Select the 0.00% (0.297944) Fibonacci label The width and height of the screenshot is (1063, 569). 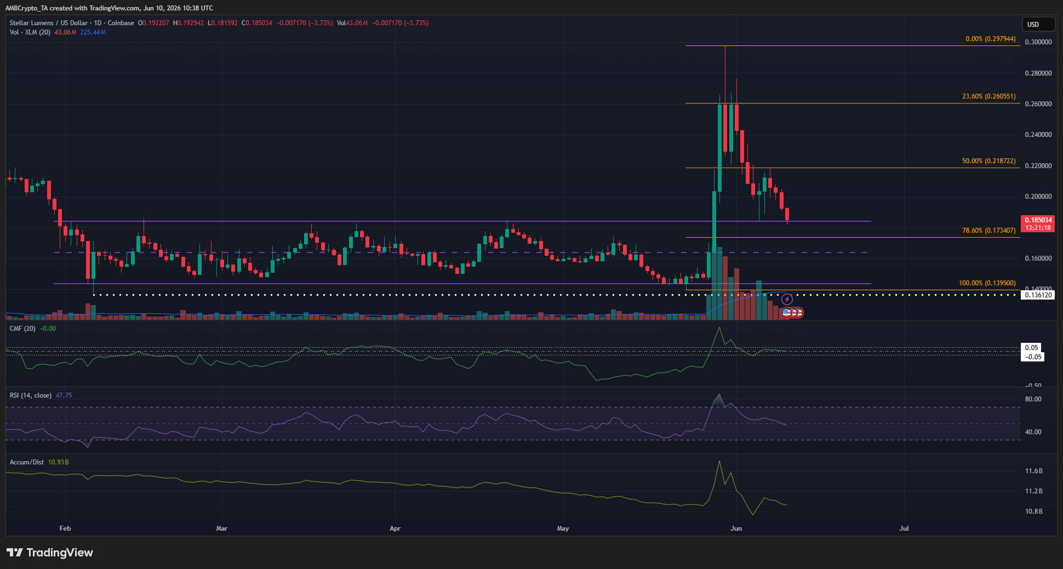[x=991, y=39]
